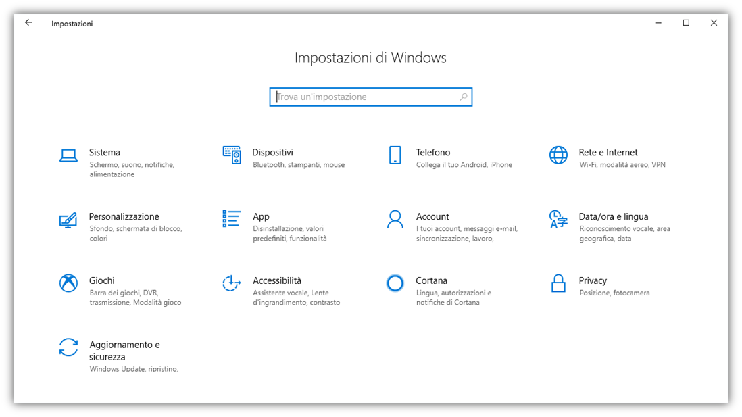742x417 pixels.
Task: Open the Dispositivi keyboard and speaker icon
Action: pyautogui.click(x=232, y=155)
